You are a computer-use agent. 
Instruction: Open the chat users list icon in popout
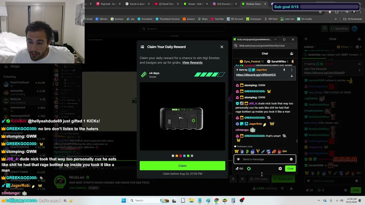click(x=291, y=54)
